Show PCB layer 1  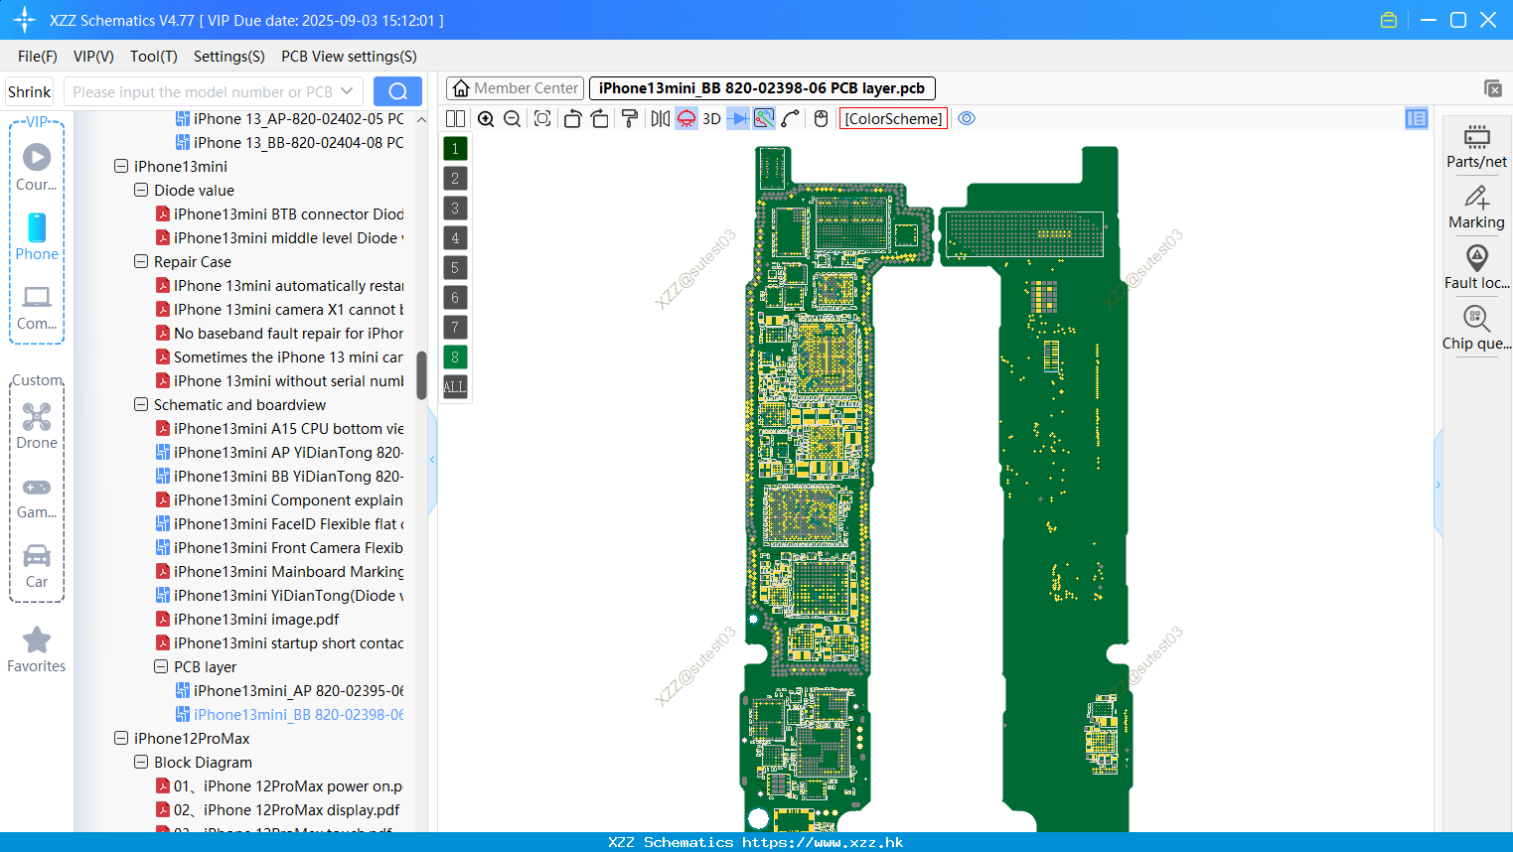(x=455, y=148)
